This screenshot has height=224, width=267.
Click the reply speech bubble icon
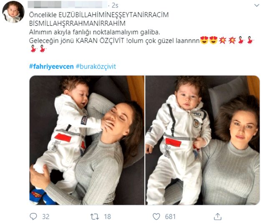click(x=33, y=217)
